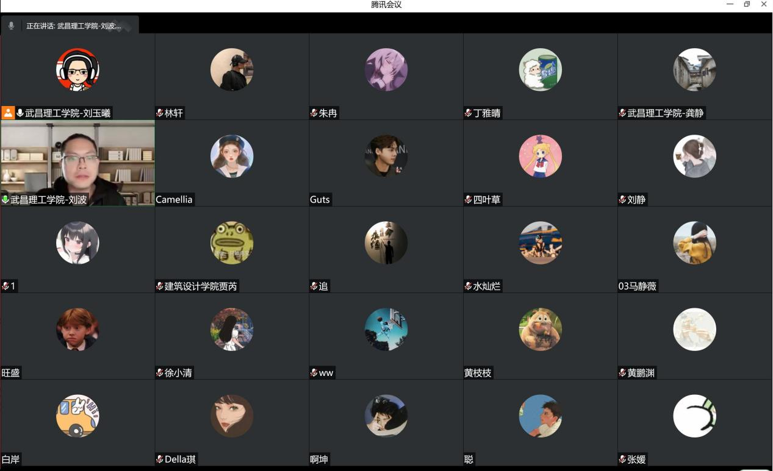Viewport: 773px width, 471px height.
Task: Click the muted mic icon for 武昌理工学院-龚静
Action: (623, 113)
